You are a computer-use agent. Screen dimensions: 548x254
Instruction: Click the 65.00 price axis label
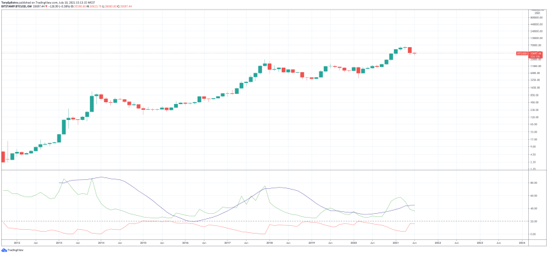[x=534, y=124]
